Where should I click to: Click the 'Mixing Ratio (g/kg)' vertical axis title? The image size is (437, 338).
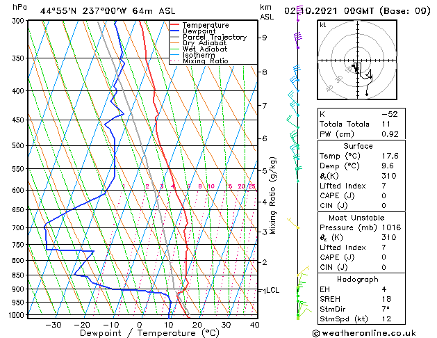coord(272,195)
